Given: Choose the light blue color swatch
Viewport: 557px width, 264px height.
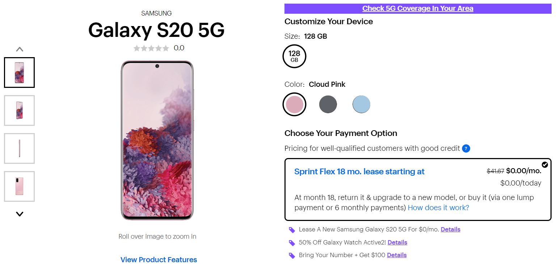Looking at the screenshot, I should pos(361,105).
